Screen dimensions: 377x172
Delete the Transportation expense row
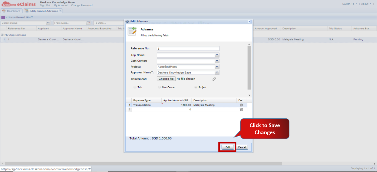[241, 105]
